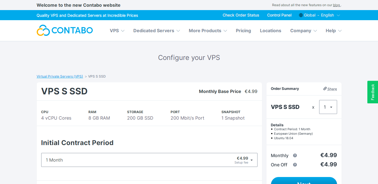The height and width of the screenshot is (184, 378).
Task: Click the '8 GB RAM' spec text
Action: pos(99,118)
